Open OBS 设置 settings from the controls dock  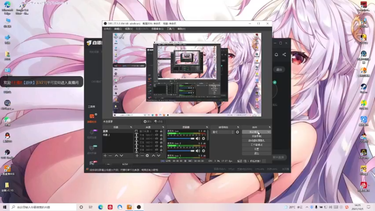[x=256, y=149]
